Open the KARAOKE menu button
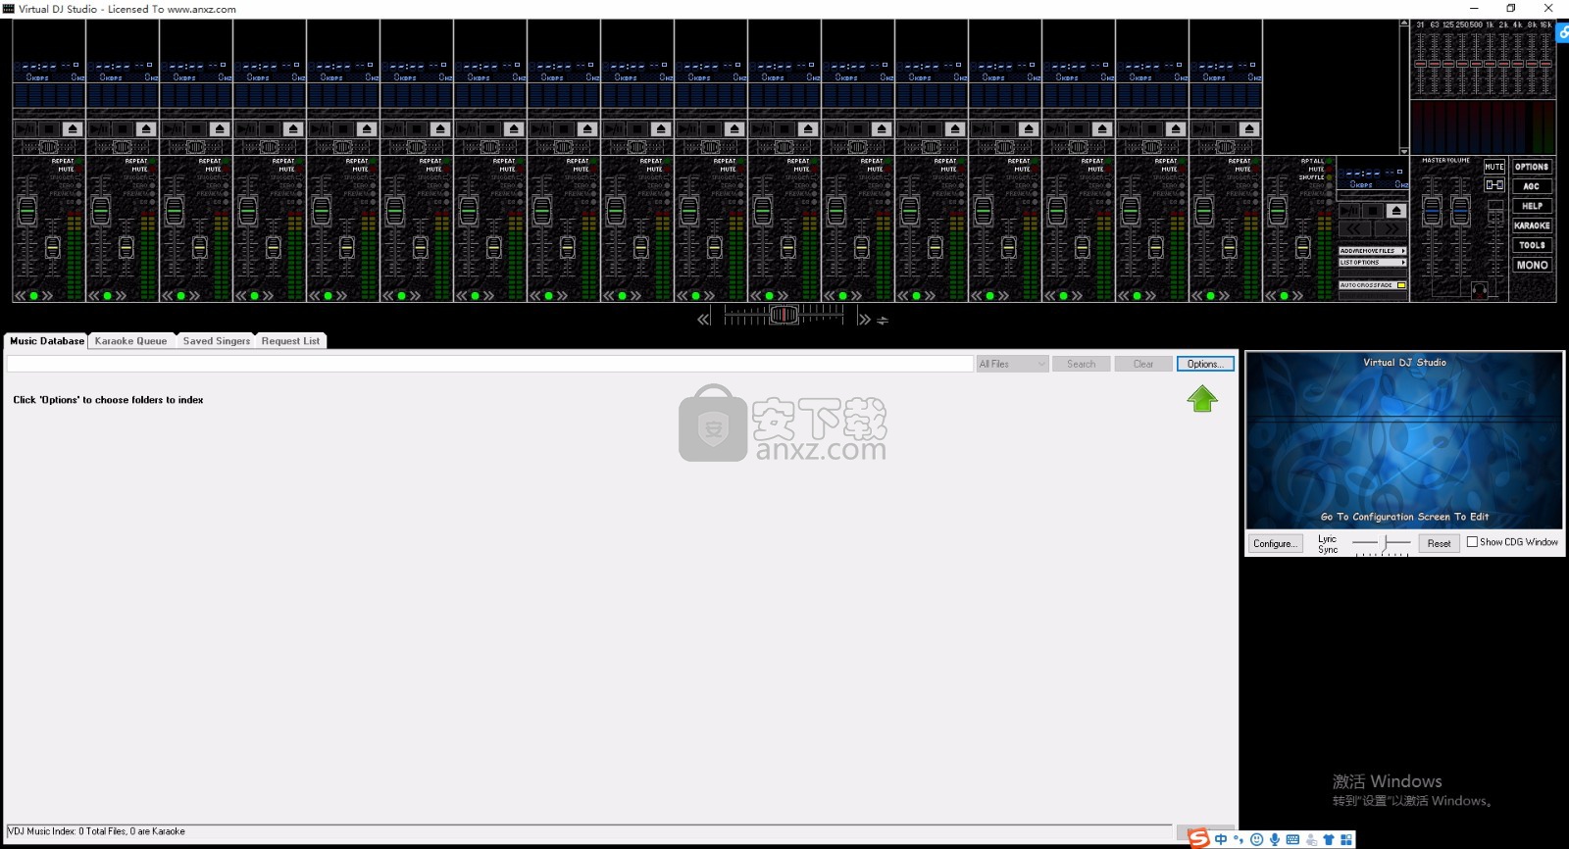 [x=1532, y=225]
